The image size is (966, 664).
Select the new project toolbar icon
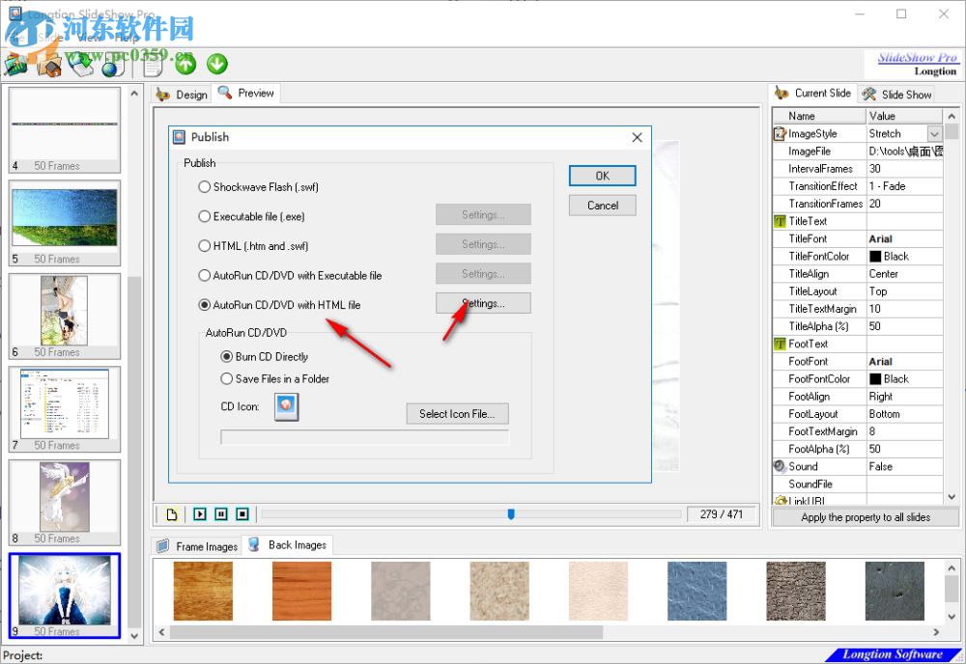(x=14, y=66)
